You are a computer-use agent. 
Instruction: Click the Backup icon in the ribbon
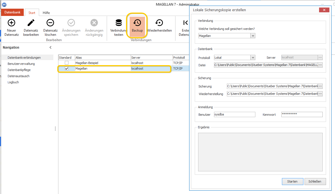(137, 23)
